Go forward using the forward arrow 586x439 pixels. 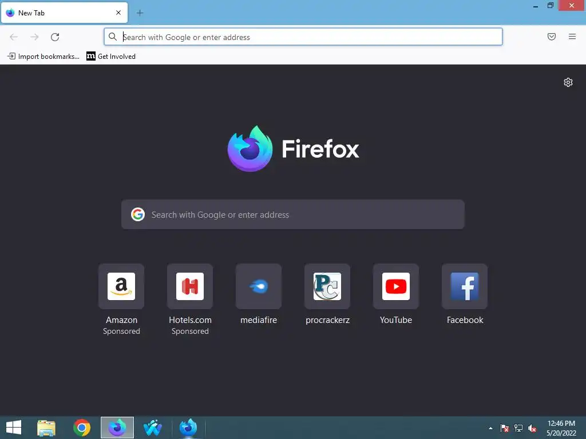(34, 37)
